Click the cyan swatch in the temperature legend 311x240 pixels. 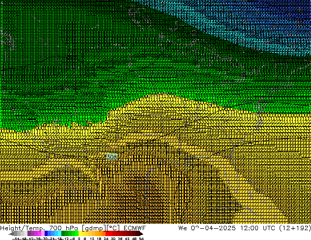click(x=59, y=234)
